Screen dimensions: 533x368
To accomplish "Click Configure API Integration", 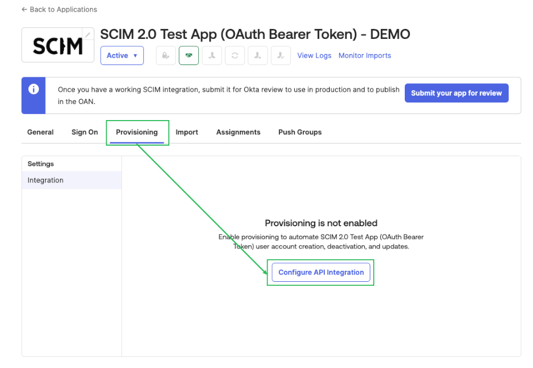I will click(x=320, y=272).
